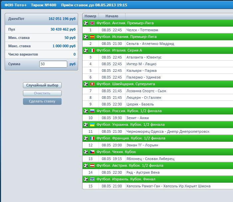The image size is (233, 202).
Task: Click soccer ball icon in Israel Cup header
Action: (86, 179)
